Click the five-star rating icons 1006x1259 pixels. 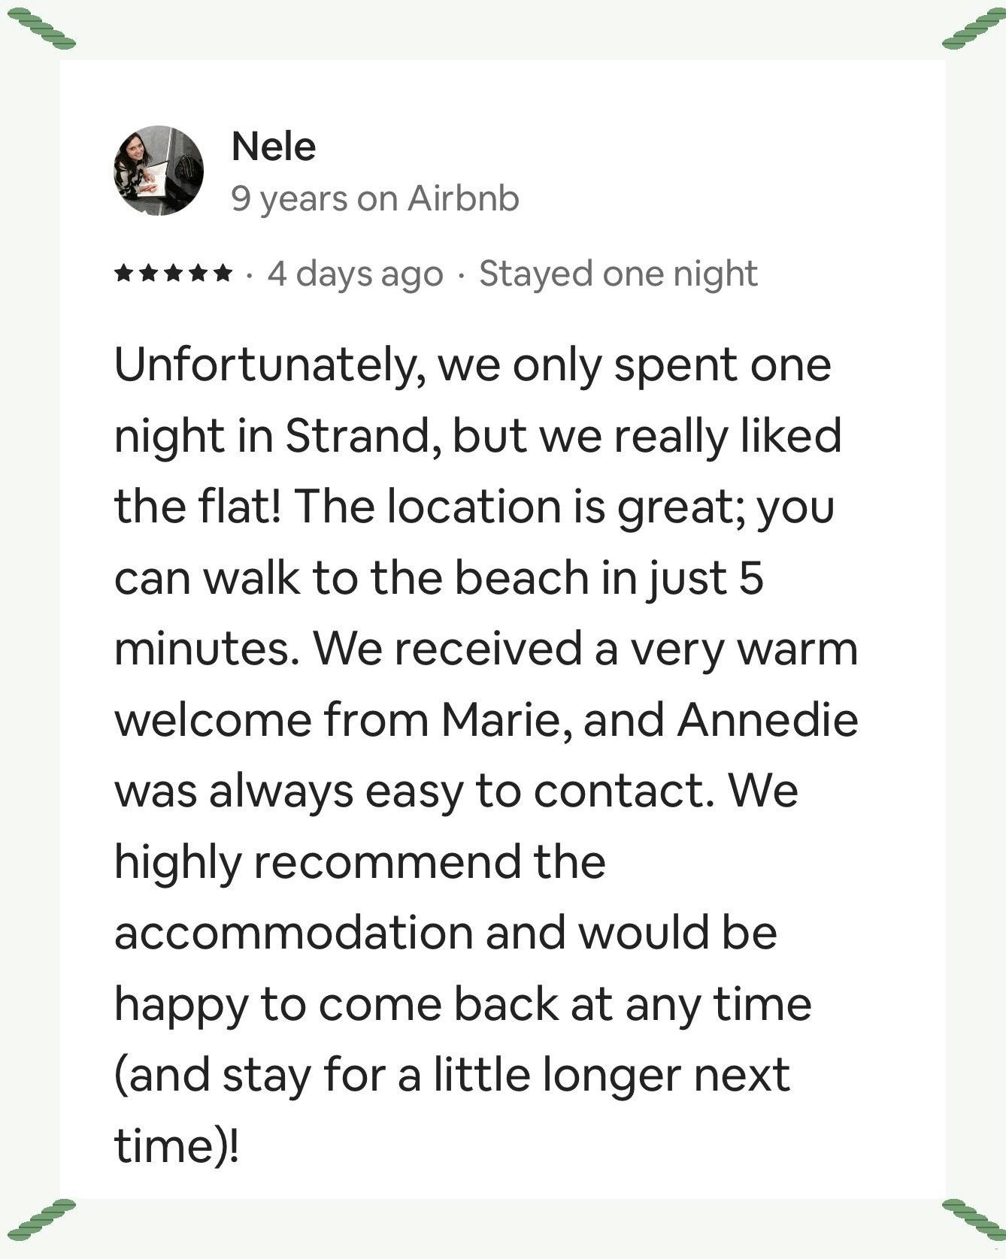[x=173, y=274]
